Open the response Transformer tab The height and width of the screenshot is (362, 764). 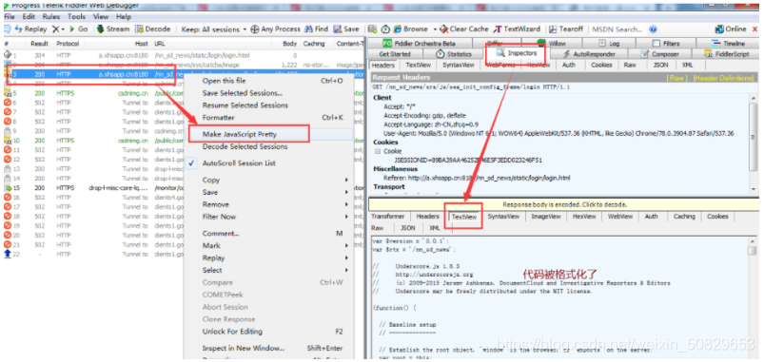388,217
